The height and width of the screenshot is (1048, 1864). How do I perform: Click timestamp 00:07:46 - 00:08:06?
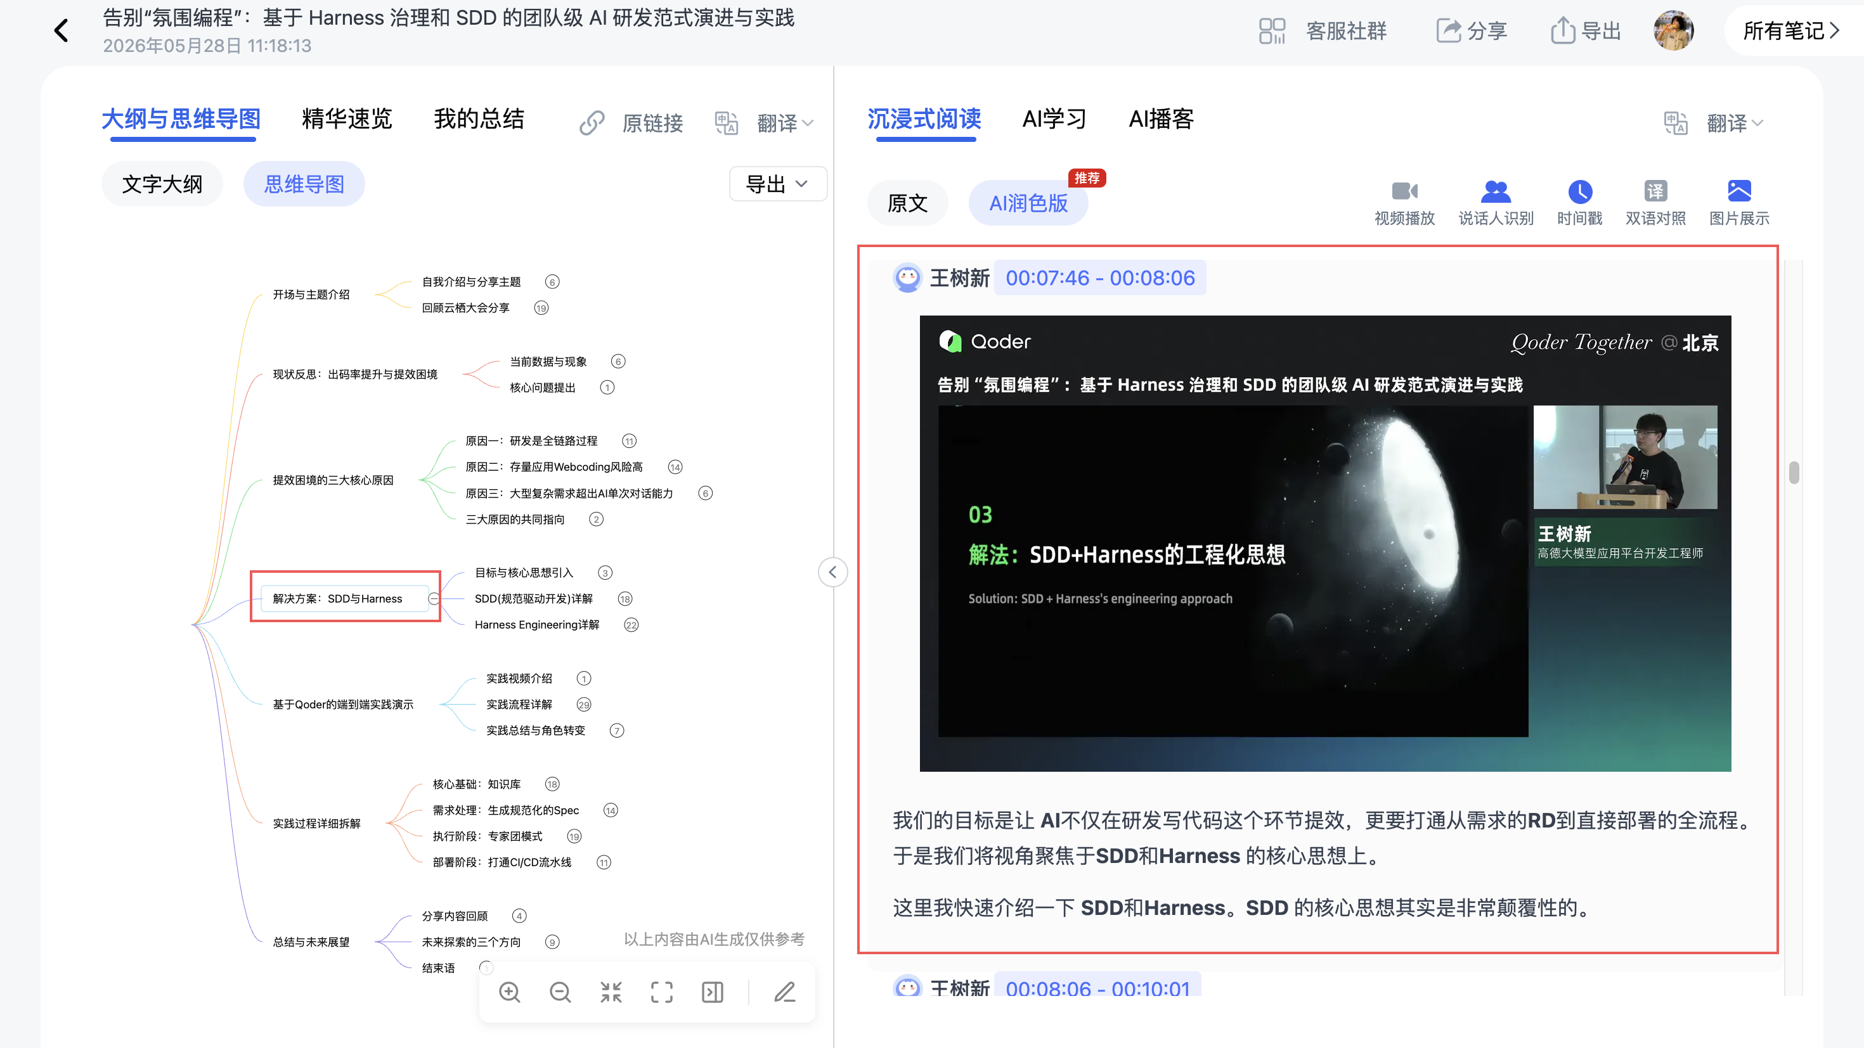click(1100, 278)
